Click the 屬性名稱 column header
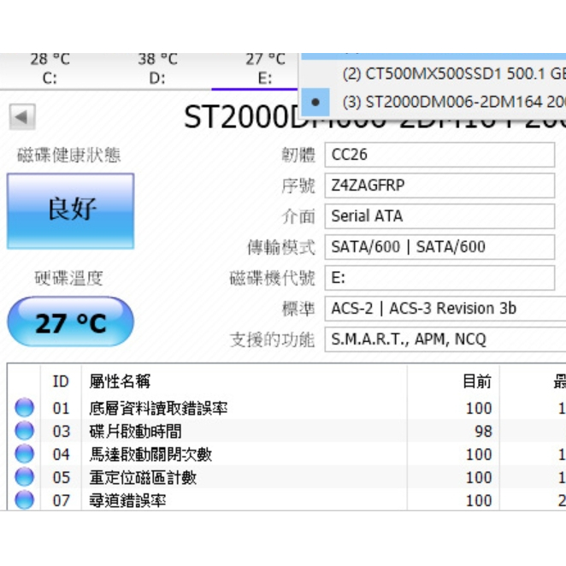This screenshot has width=566, height=566. point(244,381)
